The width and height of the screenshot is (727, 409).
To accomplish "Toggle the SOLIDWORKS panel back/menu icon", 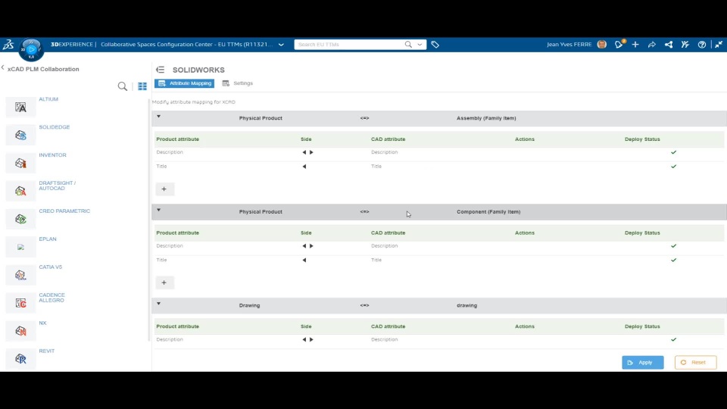I will pyautogui.click(x=161, y=70).
